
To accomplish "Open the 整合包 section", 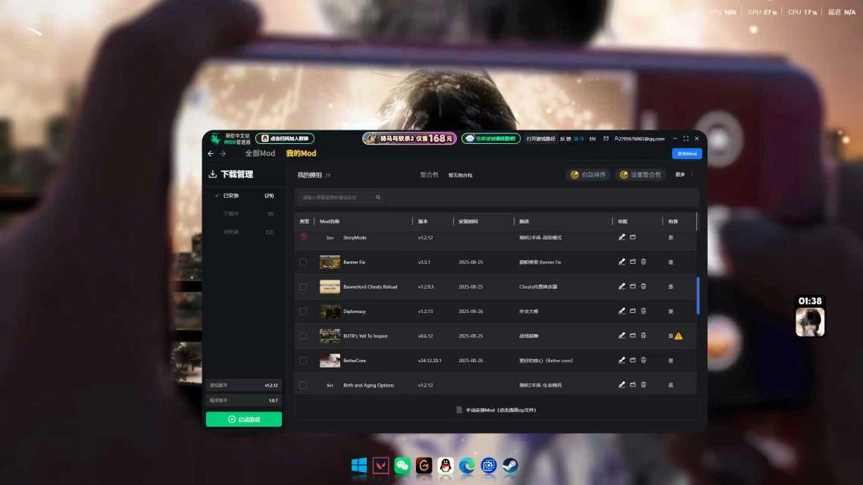I will (430, 174).
